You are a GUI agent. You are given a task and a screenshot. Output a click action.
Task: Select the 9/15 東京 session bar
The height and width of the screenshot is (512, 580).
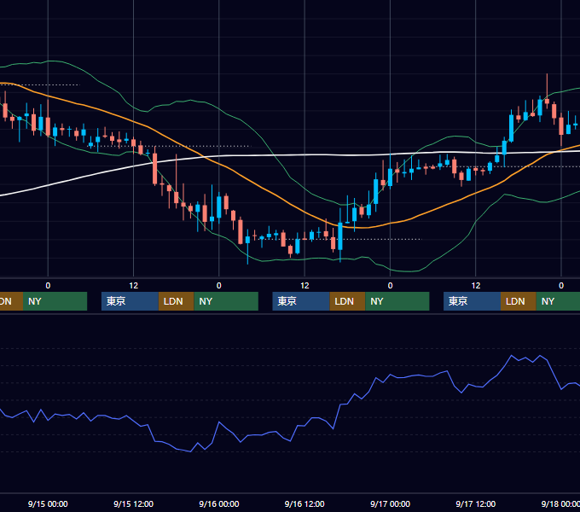pyautogui.click(x=130, y=301)
